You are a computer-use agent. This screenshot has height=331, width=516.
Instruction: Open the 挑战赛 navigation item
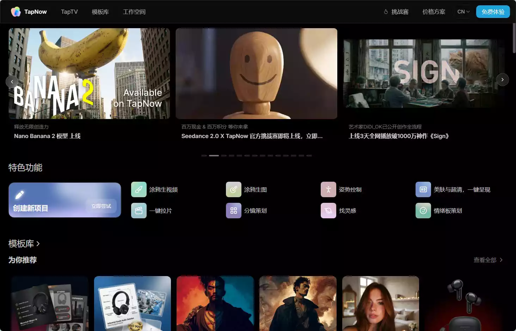396,12
